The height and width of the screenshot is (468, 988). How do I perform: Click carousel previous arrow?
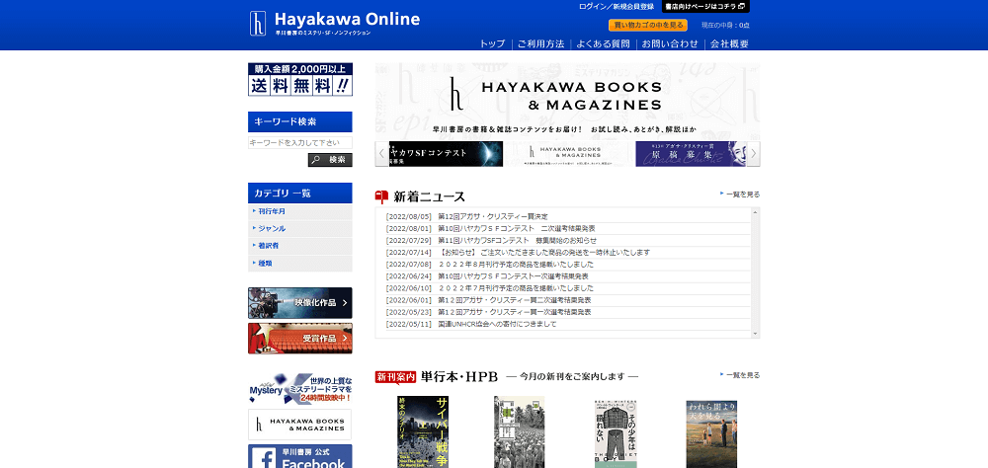click(381, 153)
